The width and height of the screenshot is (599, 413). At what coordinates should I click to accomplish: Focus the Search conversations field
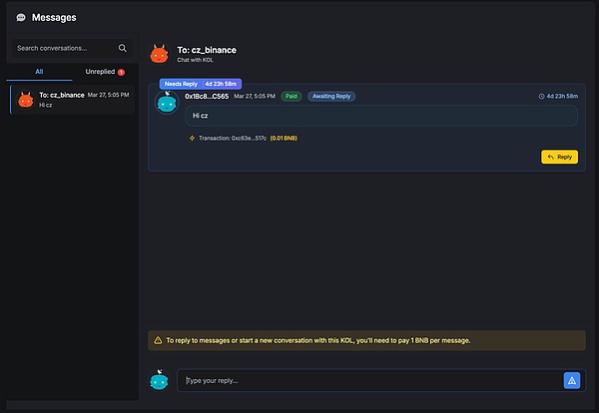pyautogui.click(x=65, y=48)
